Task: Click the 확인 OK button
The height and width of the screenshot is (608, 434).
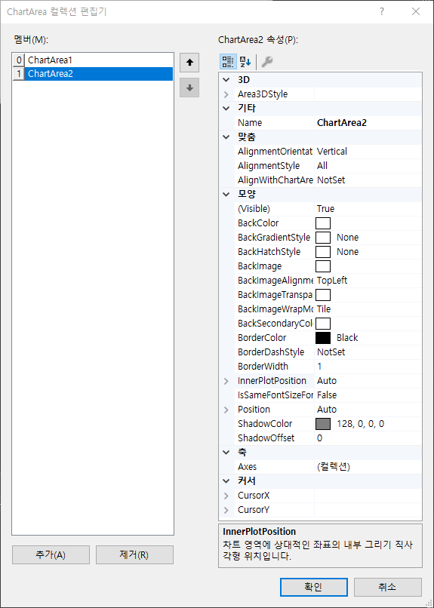Action: 314,587
